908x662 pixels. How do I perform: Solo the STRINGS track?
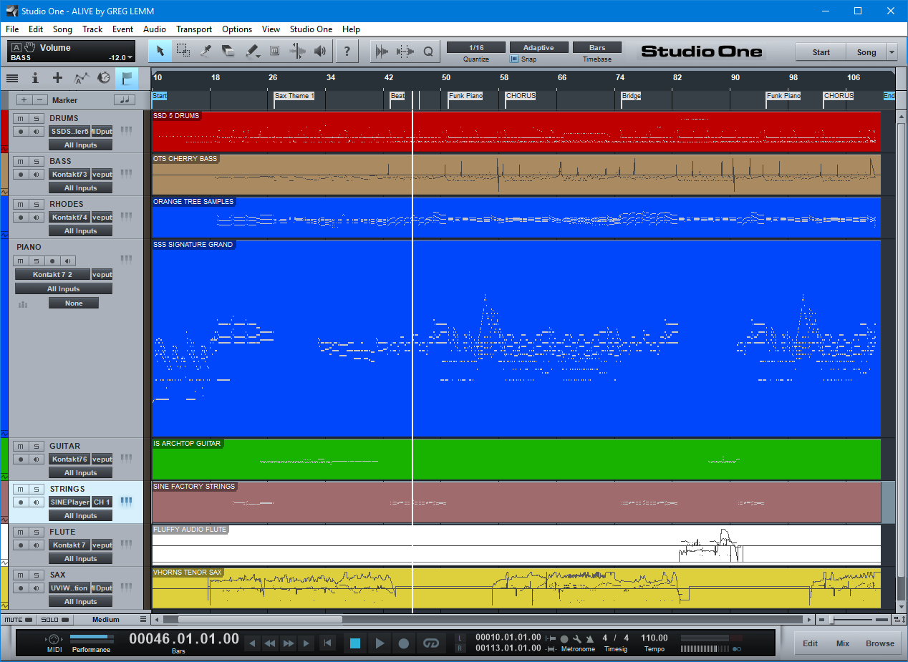36,489
